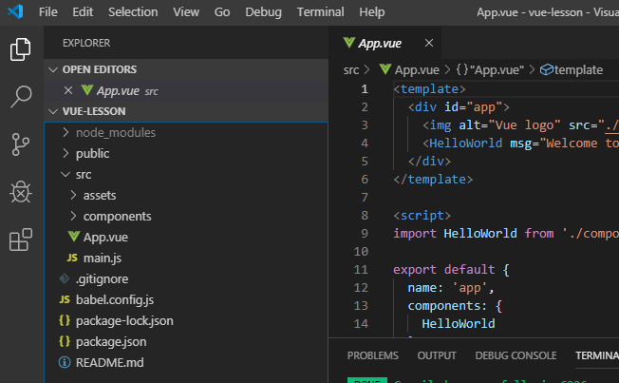Place cursor on 'export default {' line

click(451, 270)
